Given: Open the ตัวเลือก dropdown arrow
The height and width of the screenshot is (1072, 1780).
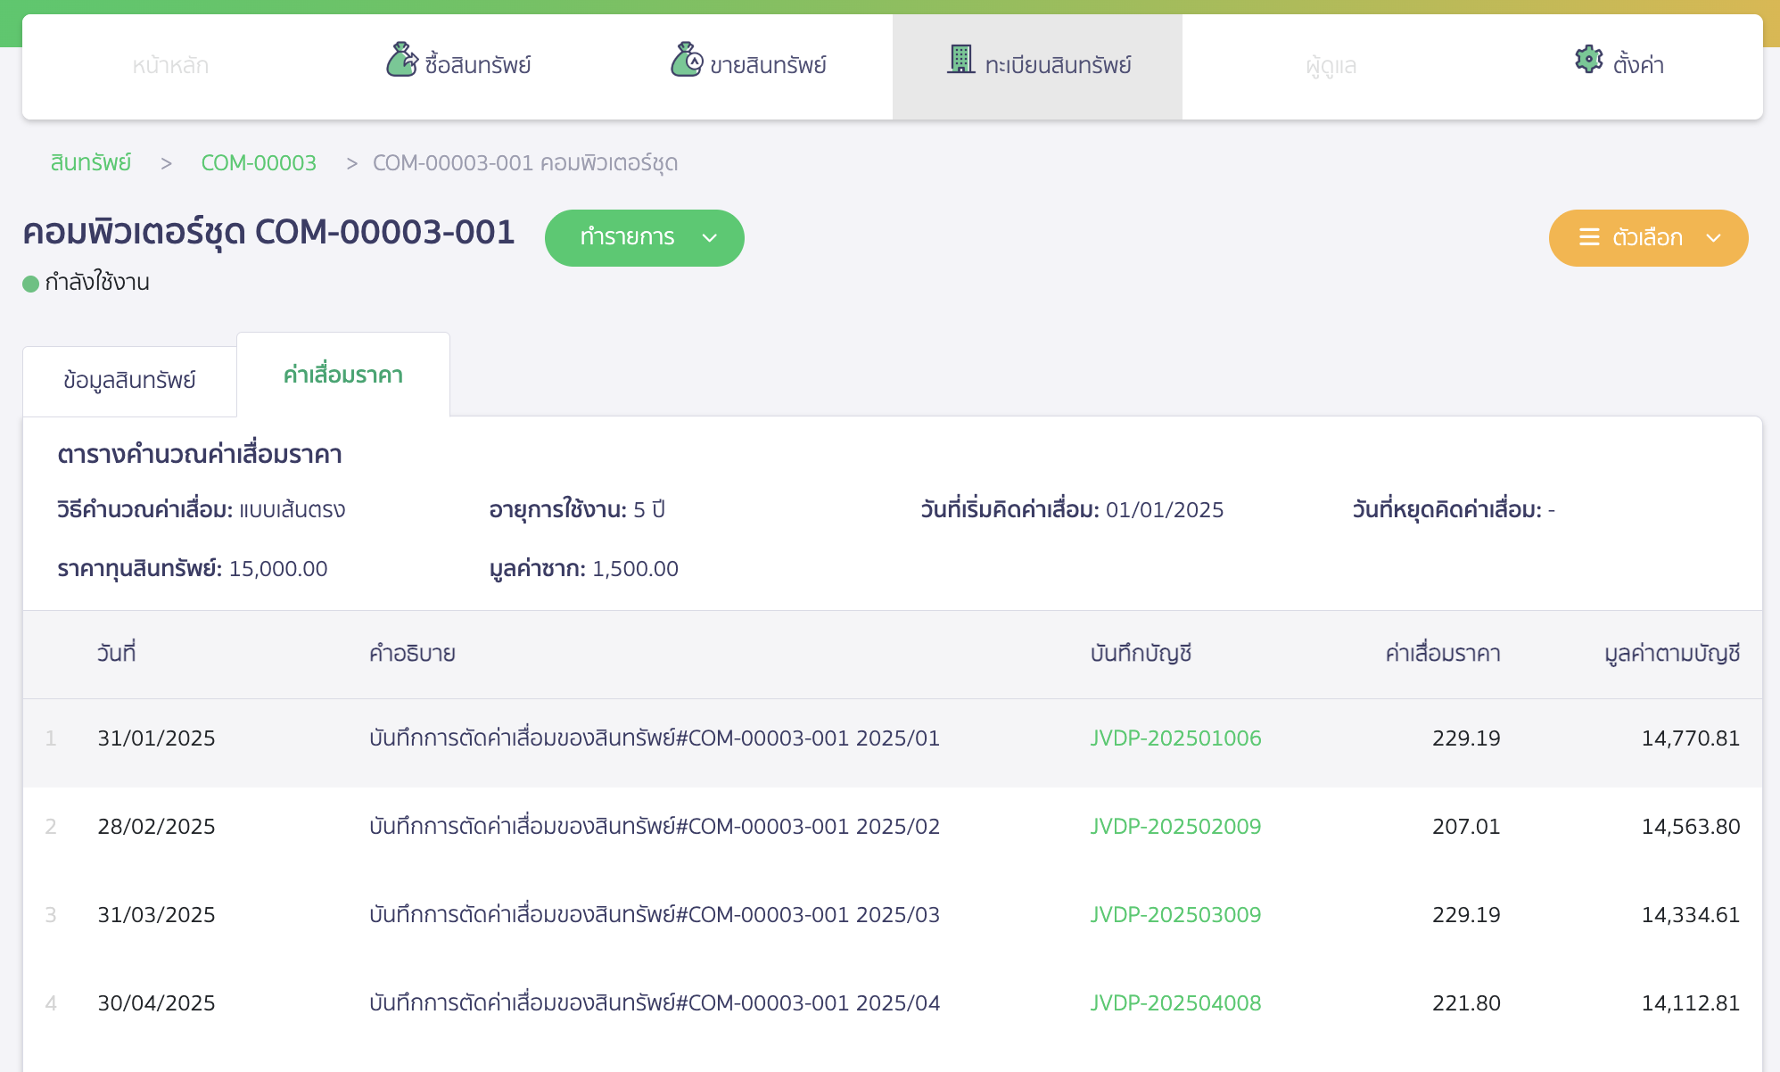Looking at the screenshot, I should [x=1713, y=237].
